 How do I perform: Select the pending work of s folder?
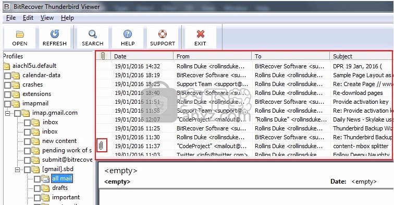click(x=67, y=150)
